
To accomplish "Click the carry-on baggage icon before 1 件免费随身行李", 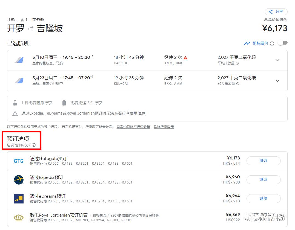I will coord(15,103).
